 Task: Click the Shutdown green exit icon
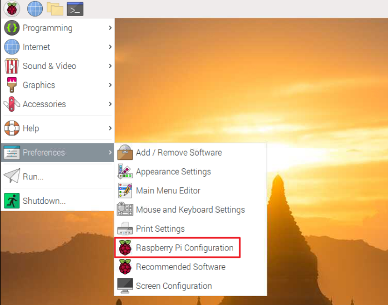12,201
